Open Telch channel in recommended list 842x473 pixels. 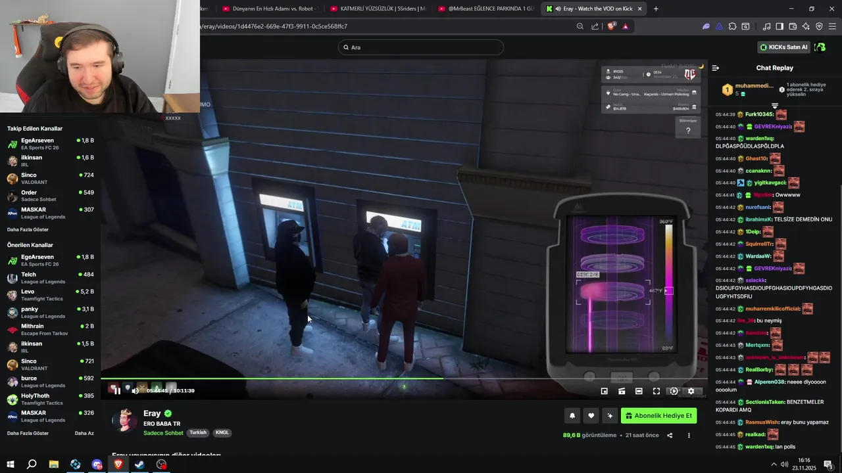point(51,277)
